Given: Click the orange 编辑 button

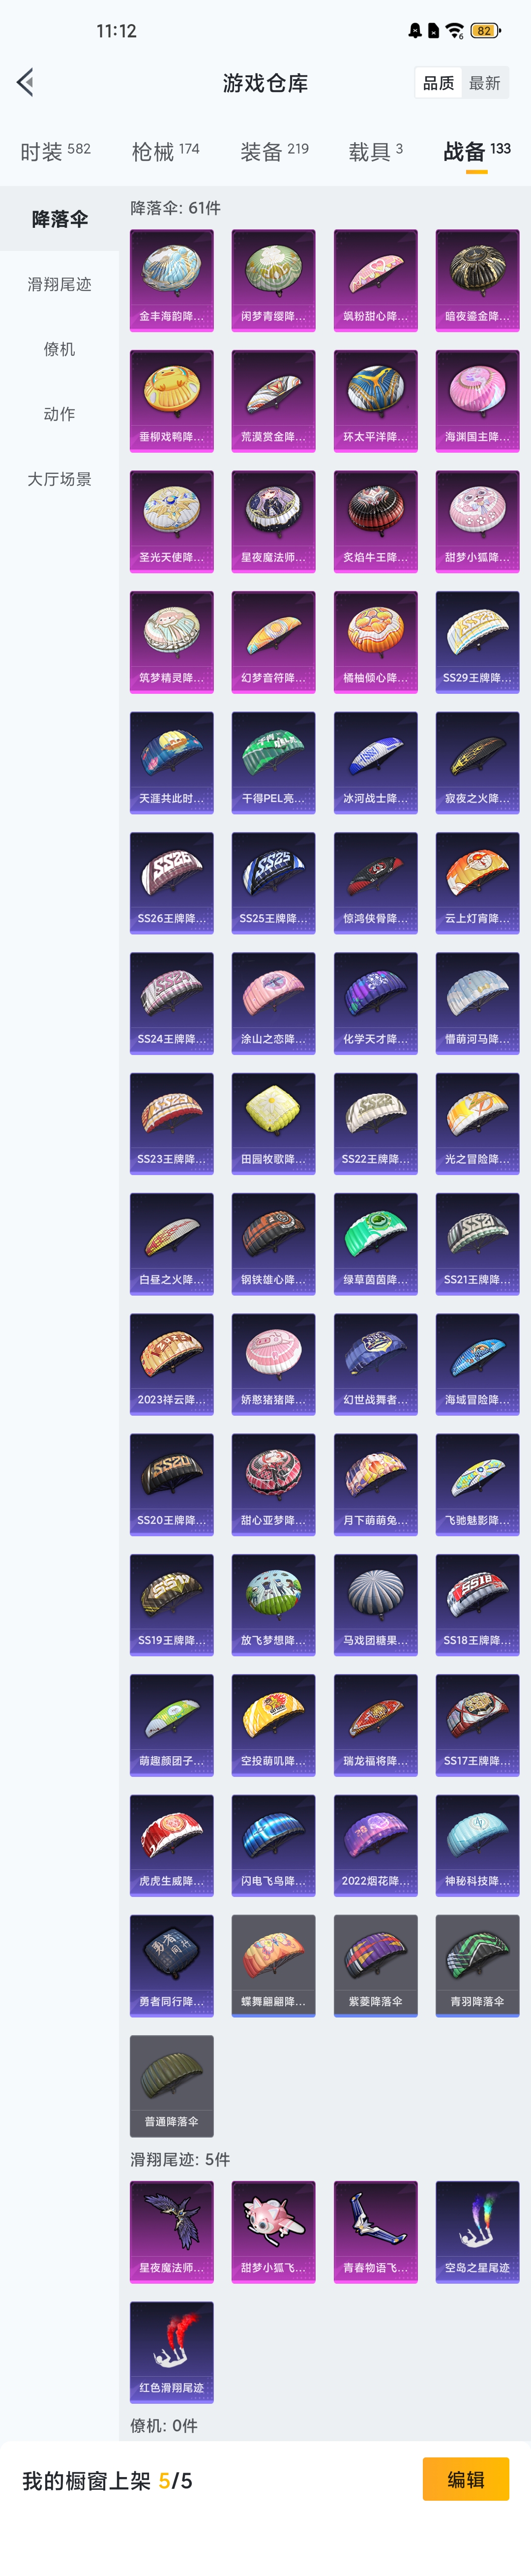Looking at the screenshot, I should pos(465,2479).
